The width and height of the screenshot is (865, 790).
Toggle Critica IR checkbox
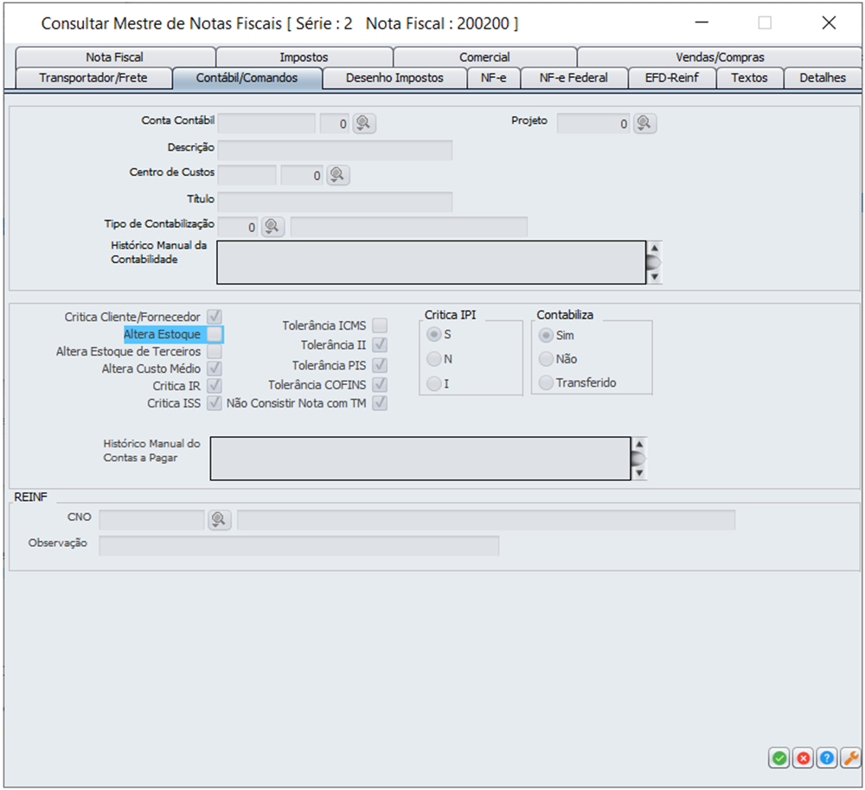215,386
